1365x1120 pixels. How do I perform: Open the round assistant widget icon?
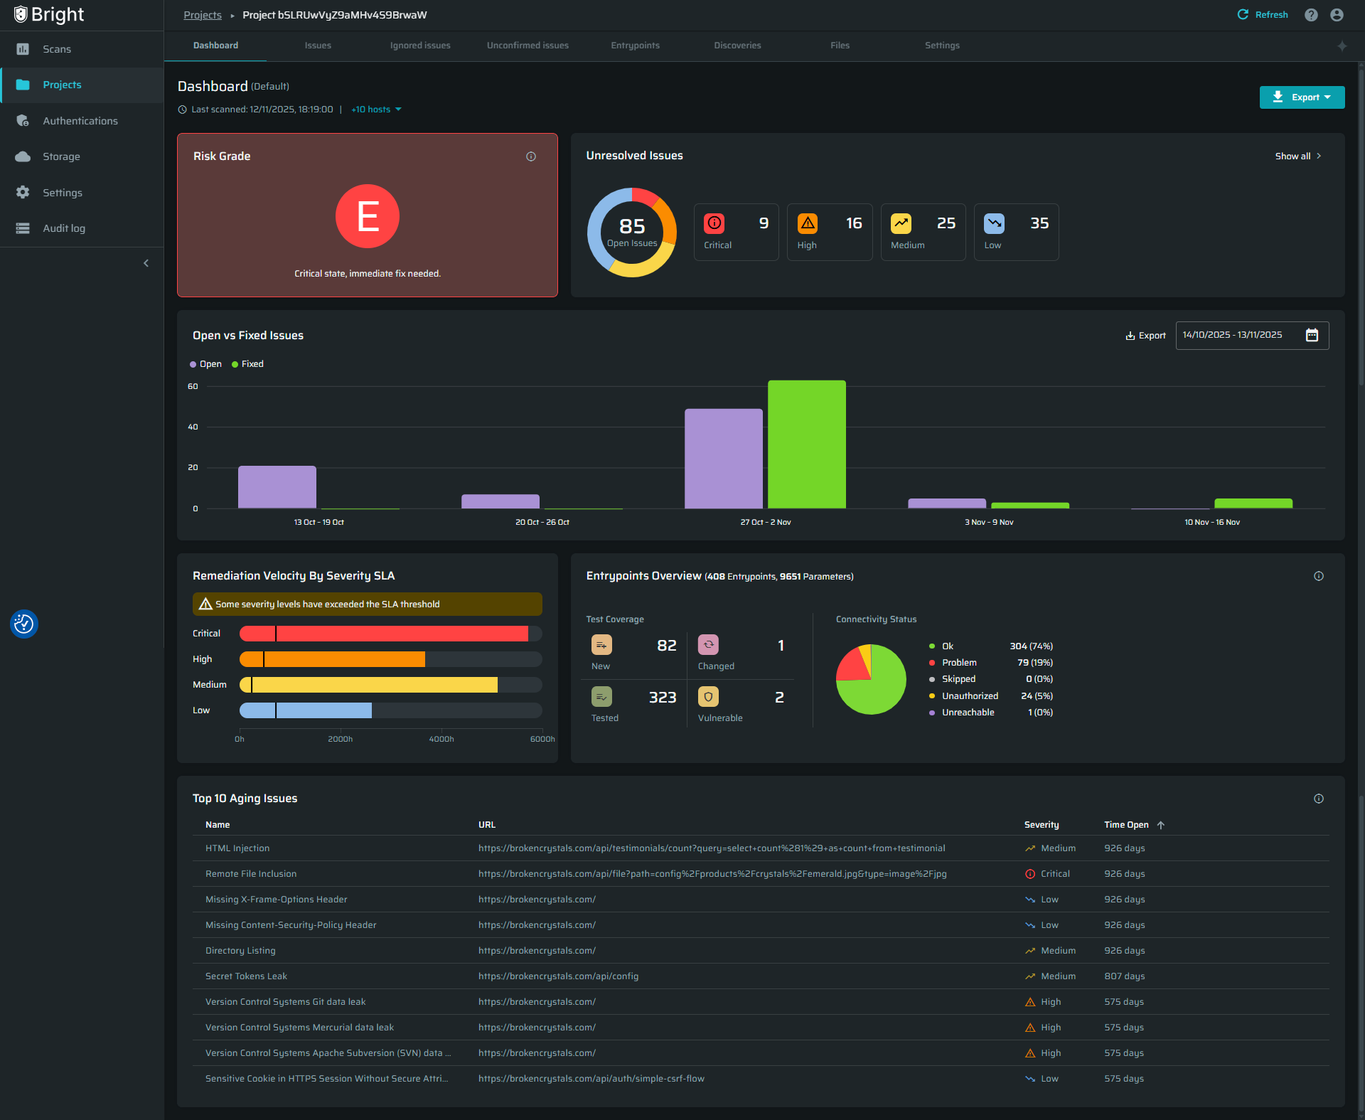(23, 624)
